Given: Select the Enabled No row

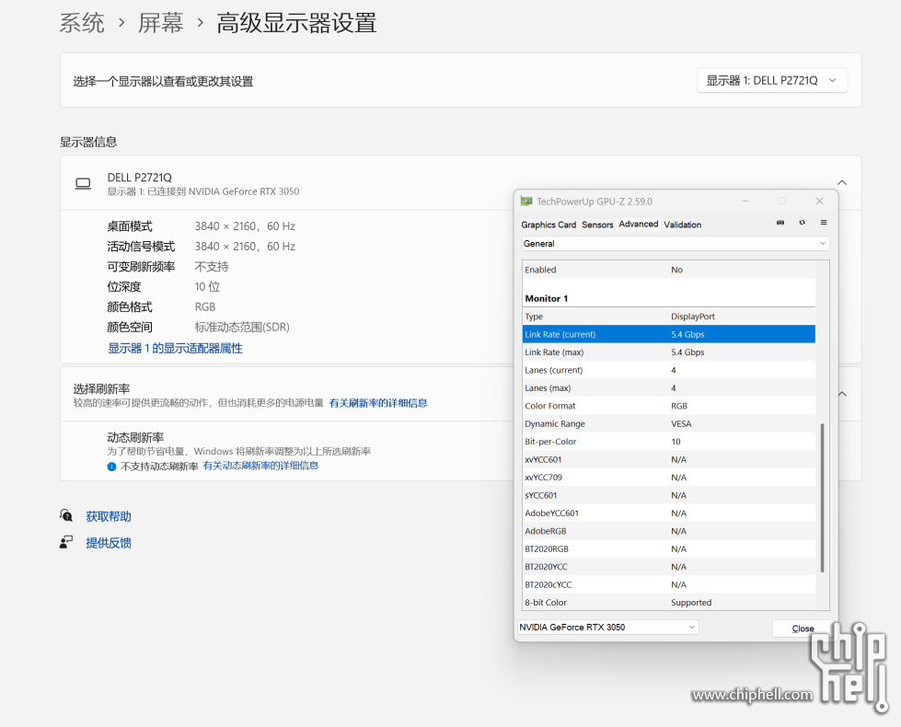Looking at the screenshot, I should (x=669, y=270).
